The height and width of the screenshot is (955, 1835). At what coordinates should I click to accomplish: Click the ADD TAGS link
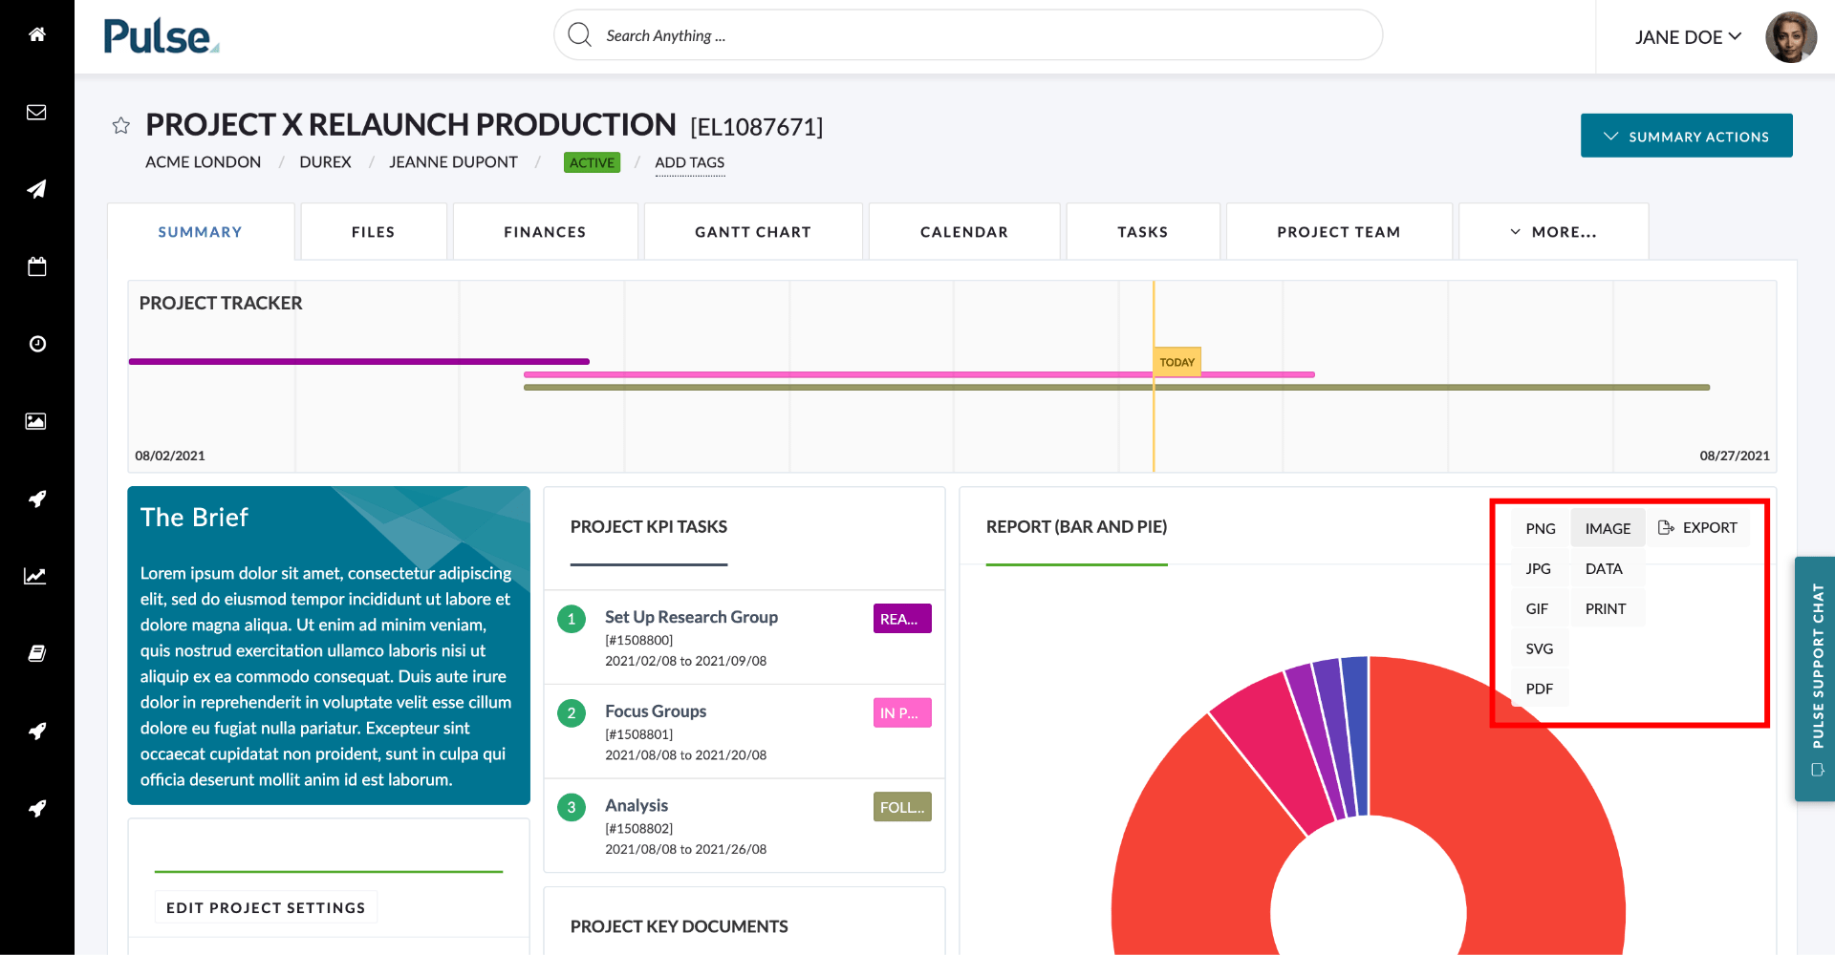pyautogui.click(x=690, y=162)
